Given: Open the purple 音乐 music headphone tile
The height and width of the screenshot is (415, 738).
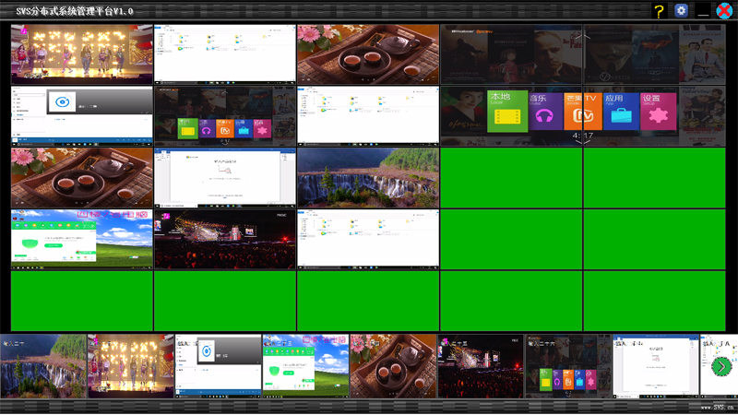Looking at the screenshot, I should click(x=544, y=113).
